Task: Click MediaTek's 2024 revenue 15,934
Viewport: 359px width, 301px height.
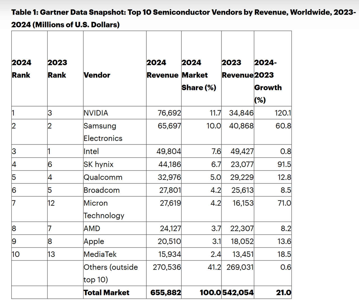Action: coord(170,254)
